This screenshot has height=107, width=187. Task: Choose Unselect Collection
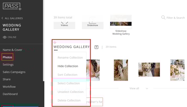tap(70, 92)
